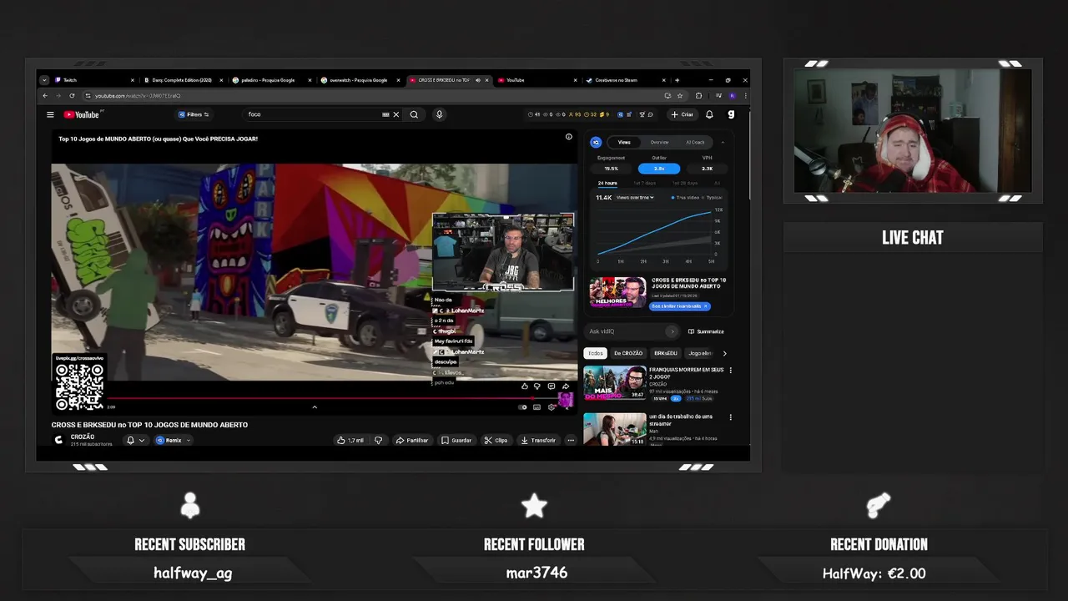Screen dimensions: 1068x601
Task: Select the 24 hours range tab
Action: click(x=607, y=183)
